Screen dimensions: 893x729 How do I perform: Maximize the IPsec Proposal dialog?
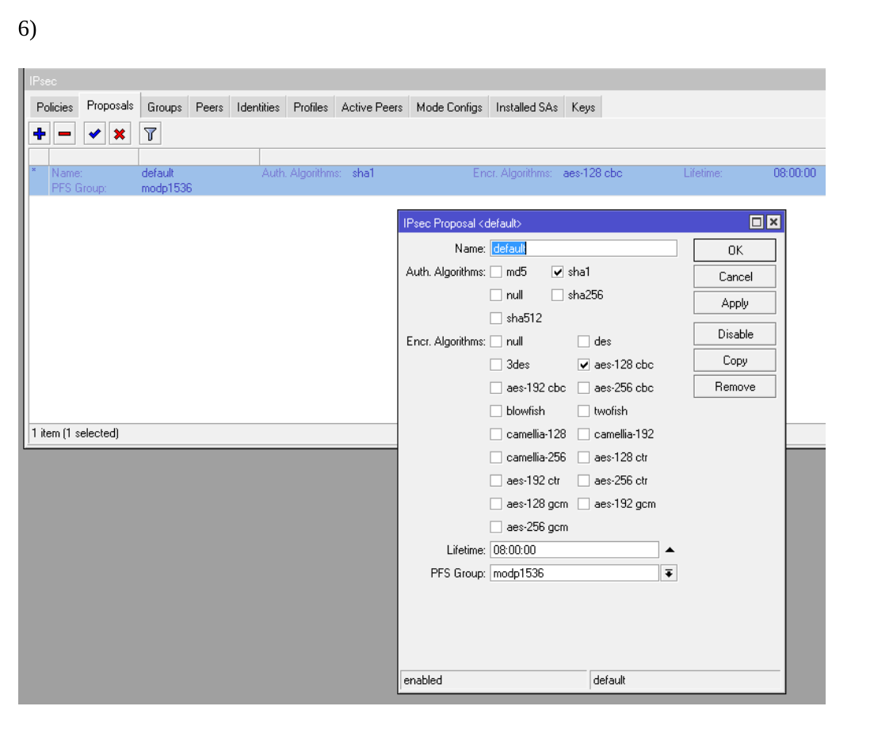757,223
